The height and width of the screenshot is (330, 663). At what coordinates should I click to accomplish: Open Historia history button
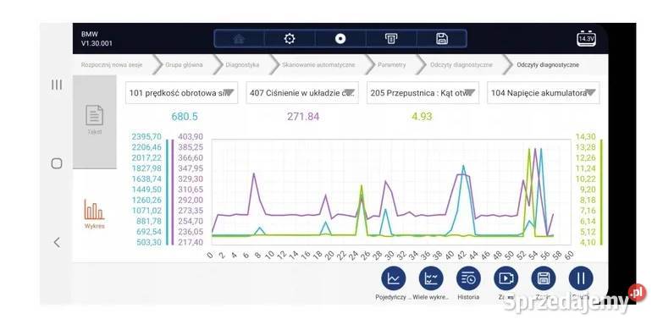point(468,279)
